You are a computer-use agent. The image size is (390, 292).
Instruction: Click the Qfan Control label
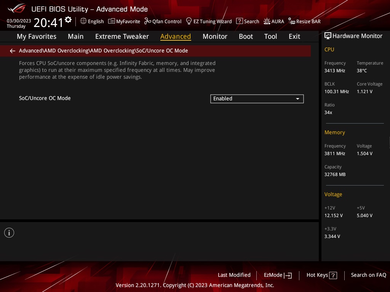167,22
